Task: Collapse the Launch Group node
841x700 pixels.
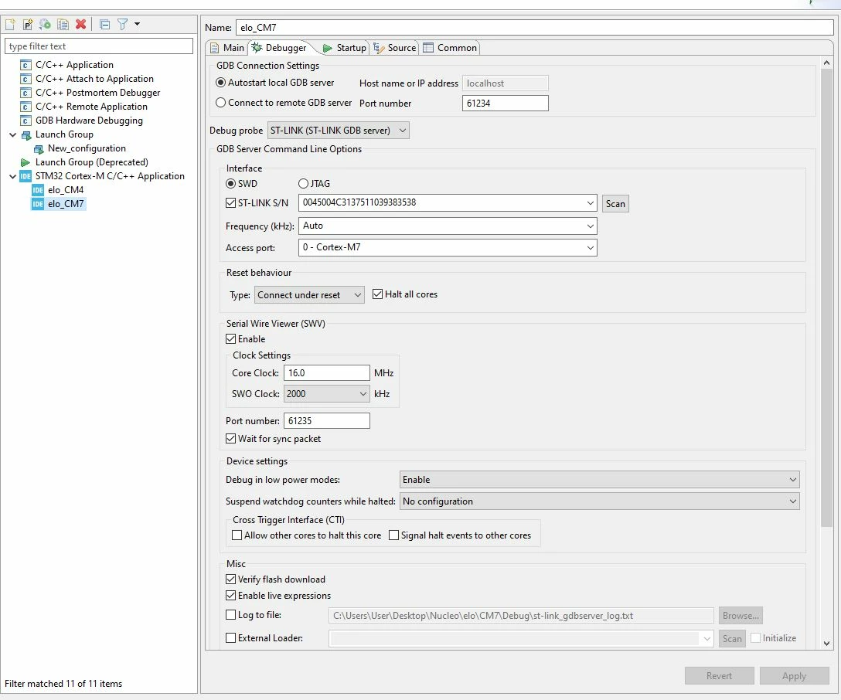Action: (x=13, y=134)
